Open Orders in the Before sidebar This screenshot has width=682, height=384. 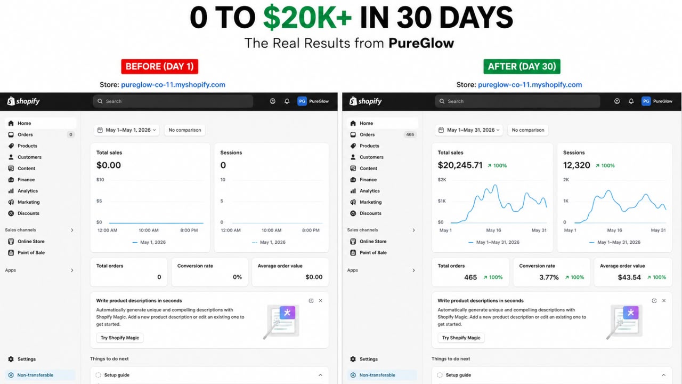coord(40,134)
